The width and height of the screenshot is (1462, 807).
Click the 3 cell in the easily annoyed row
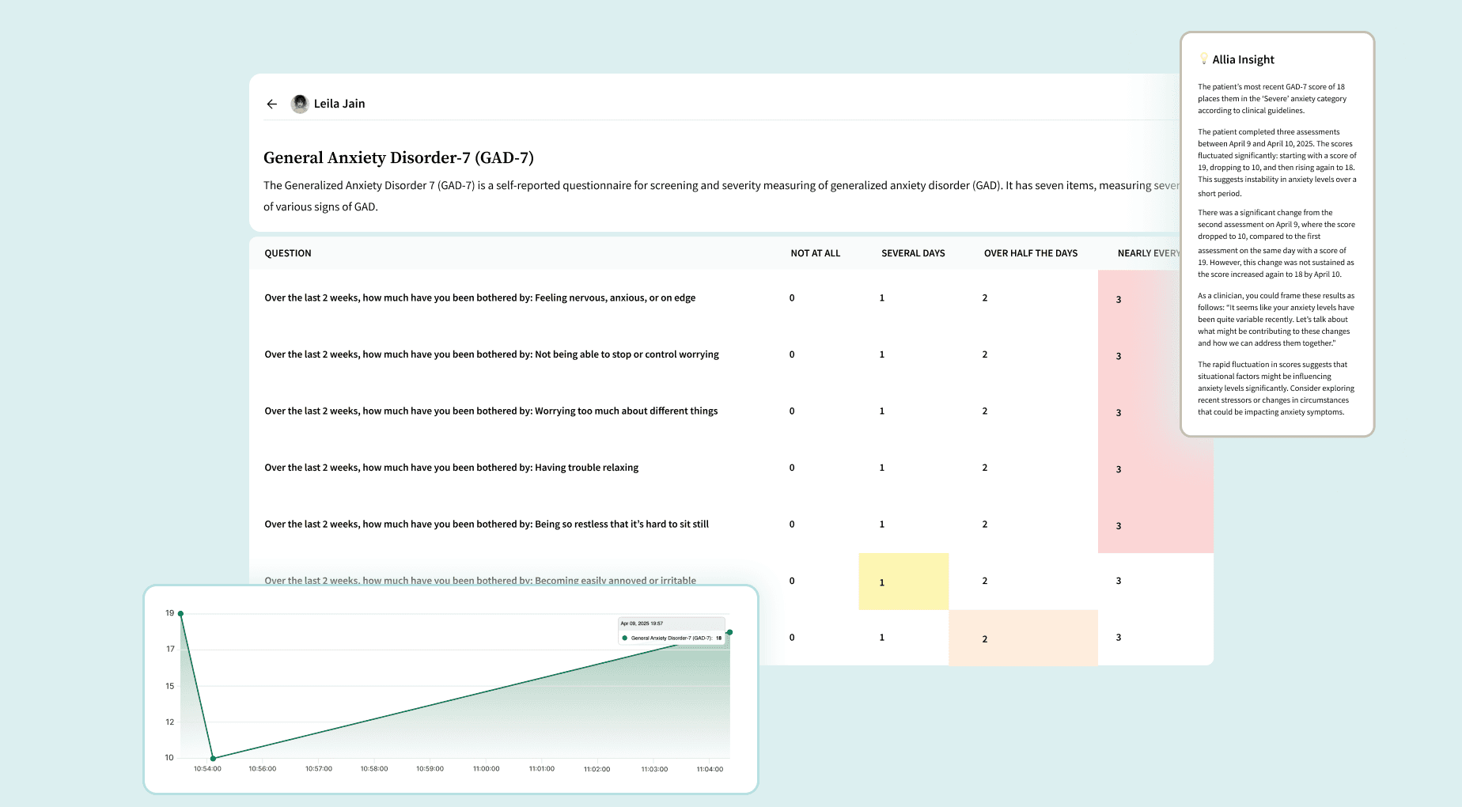pos(1119,581)
